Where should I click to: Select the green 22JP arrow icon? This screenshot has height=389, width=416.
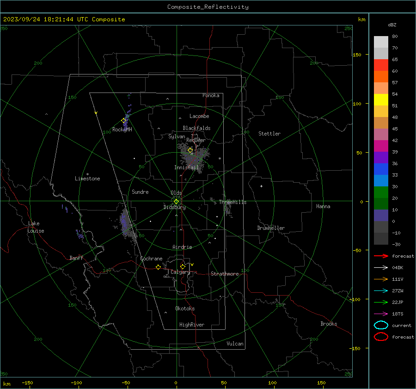click(x=381, y=302)
